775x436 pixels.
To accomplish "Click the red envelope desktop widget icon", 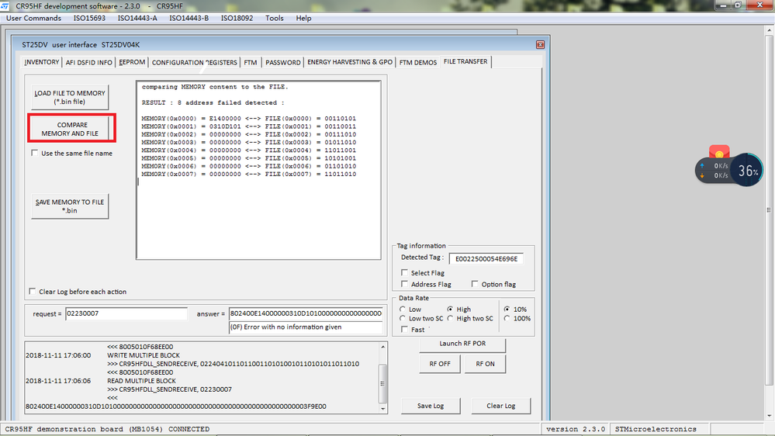I will pos(719,152).
